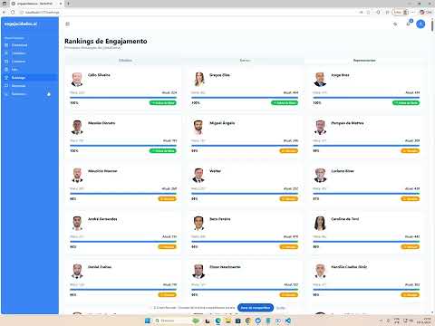The height and width of the screenshot is (326, 435).
Task: Click the browser reload button
Action: [x=13, y=13]
